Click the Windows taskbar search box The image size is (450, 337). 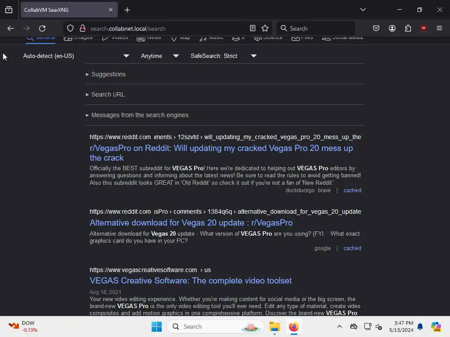[215, 326]
